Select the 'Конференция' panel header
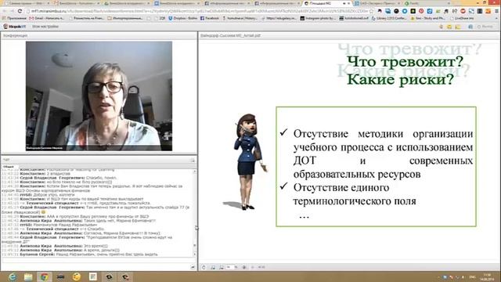501x282 pixels. pos(15,35)
